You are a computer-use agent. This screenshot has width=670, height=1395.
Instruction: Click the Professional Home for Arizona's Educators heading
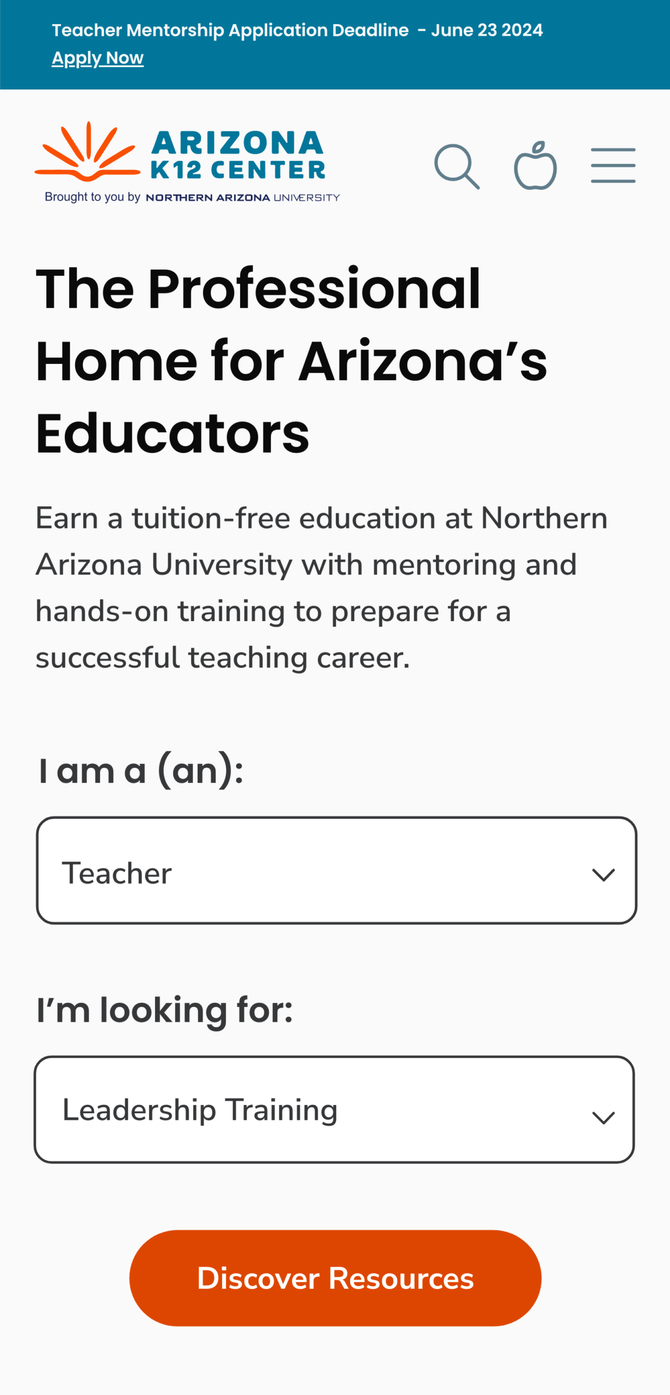(x=291, y=361)
